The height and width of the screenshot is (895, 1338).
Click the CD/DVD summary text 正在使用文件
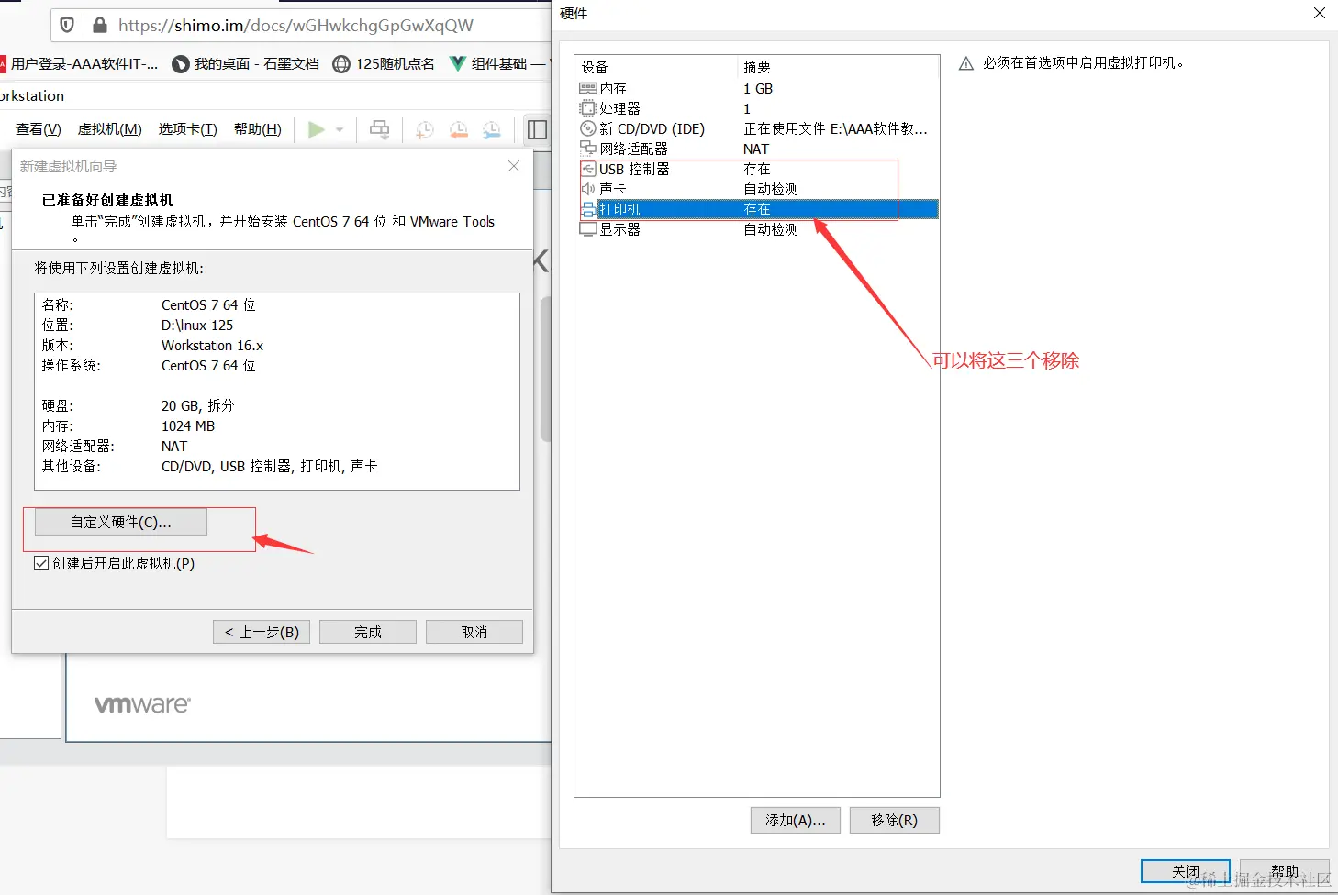pos(835,128)
